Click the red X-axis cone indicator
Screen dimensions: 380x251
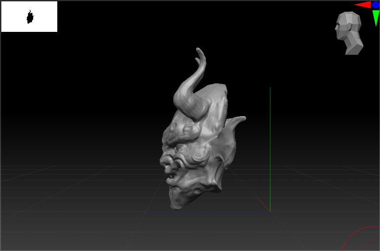363,5
